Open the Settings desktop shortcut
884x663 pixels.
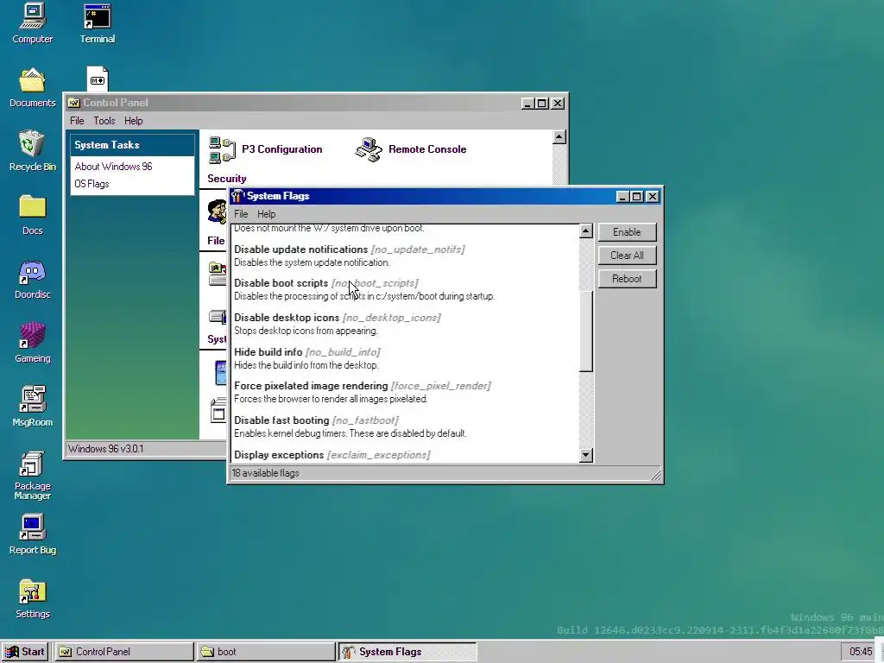coord(32,599)
